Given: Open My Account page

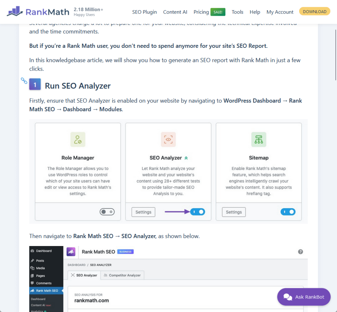Looking at the screenshot, I should tap(280, 12).
